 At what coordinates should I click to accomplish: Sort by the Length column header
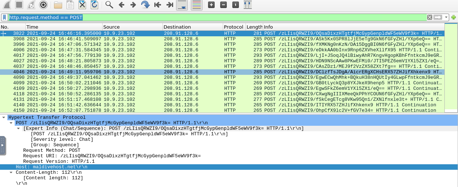click(254, 27)
